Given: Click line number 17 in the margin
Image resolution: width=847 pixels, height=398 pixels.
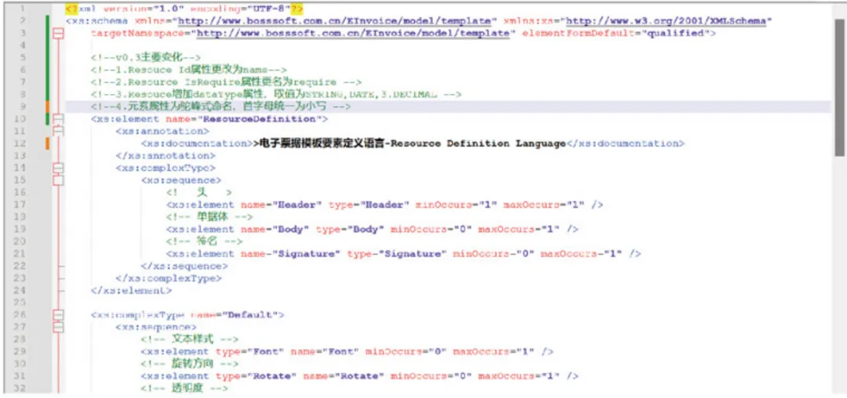Looking at the screenshot, I should coord(20,204).
